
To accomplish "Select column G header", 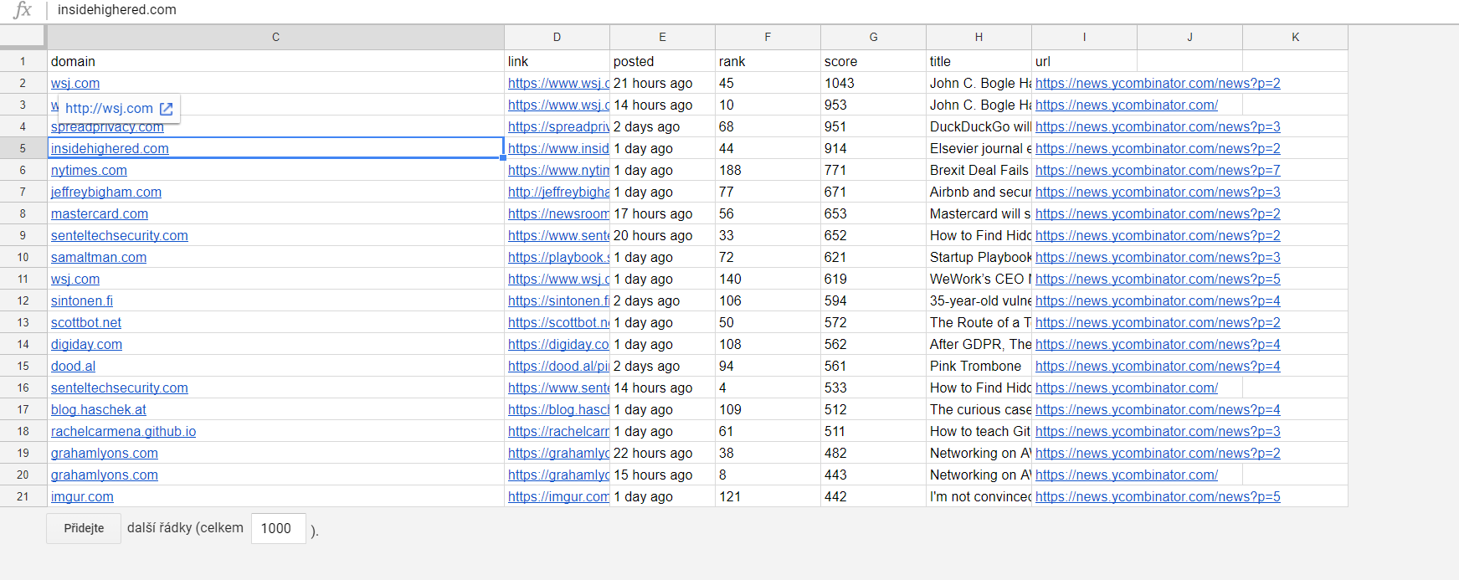I will click(x=873, y=37).
